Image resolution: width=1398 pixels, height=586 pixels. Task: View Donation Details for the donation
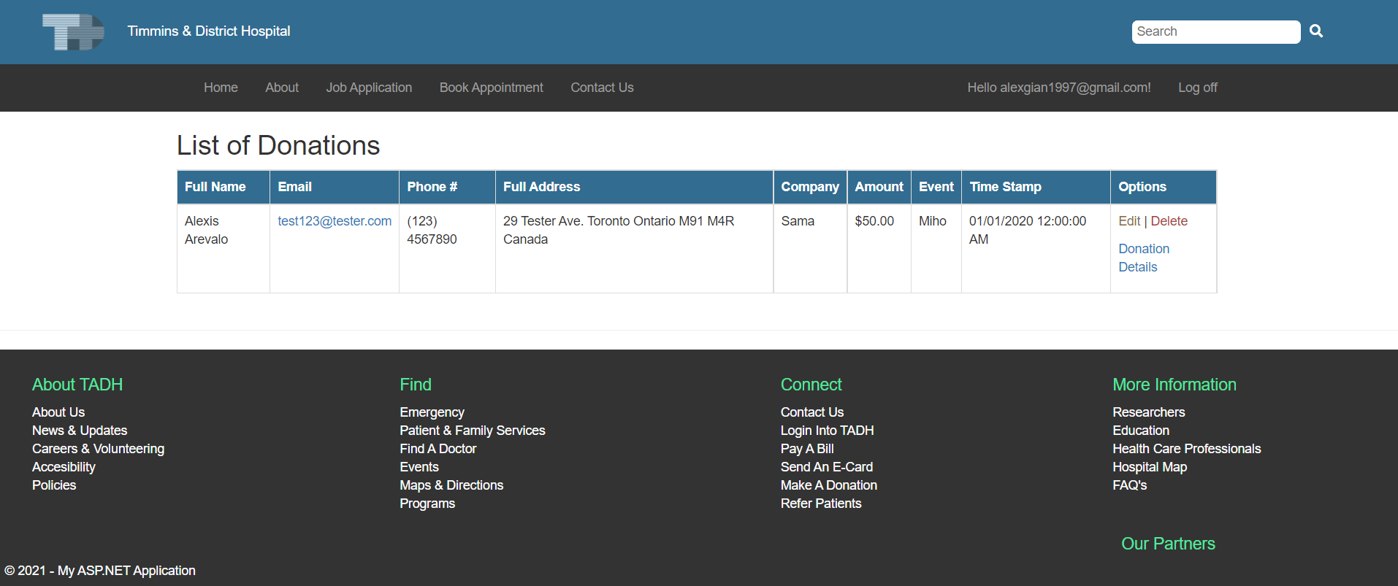1143,258
